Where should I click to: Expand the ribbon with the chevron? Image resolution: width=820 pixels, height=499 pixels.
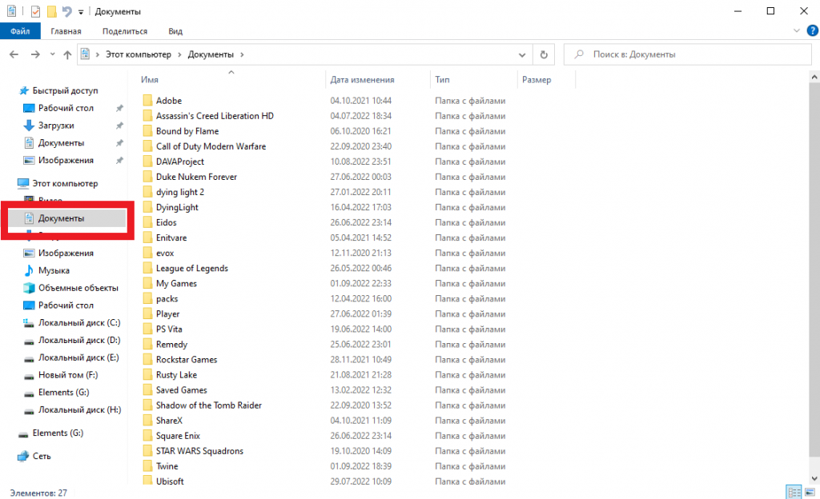tap(797, 31)
